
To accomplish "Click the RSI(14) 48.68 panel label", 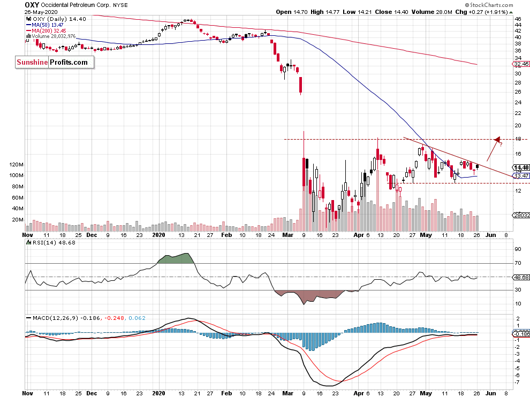I will coord(54,242).
